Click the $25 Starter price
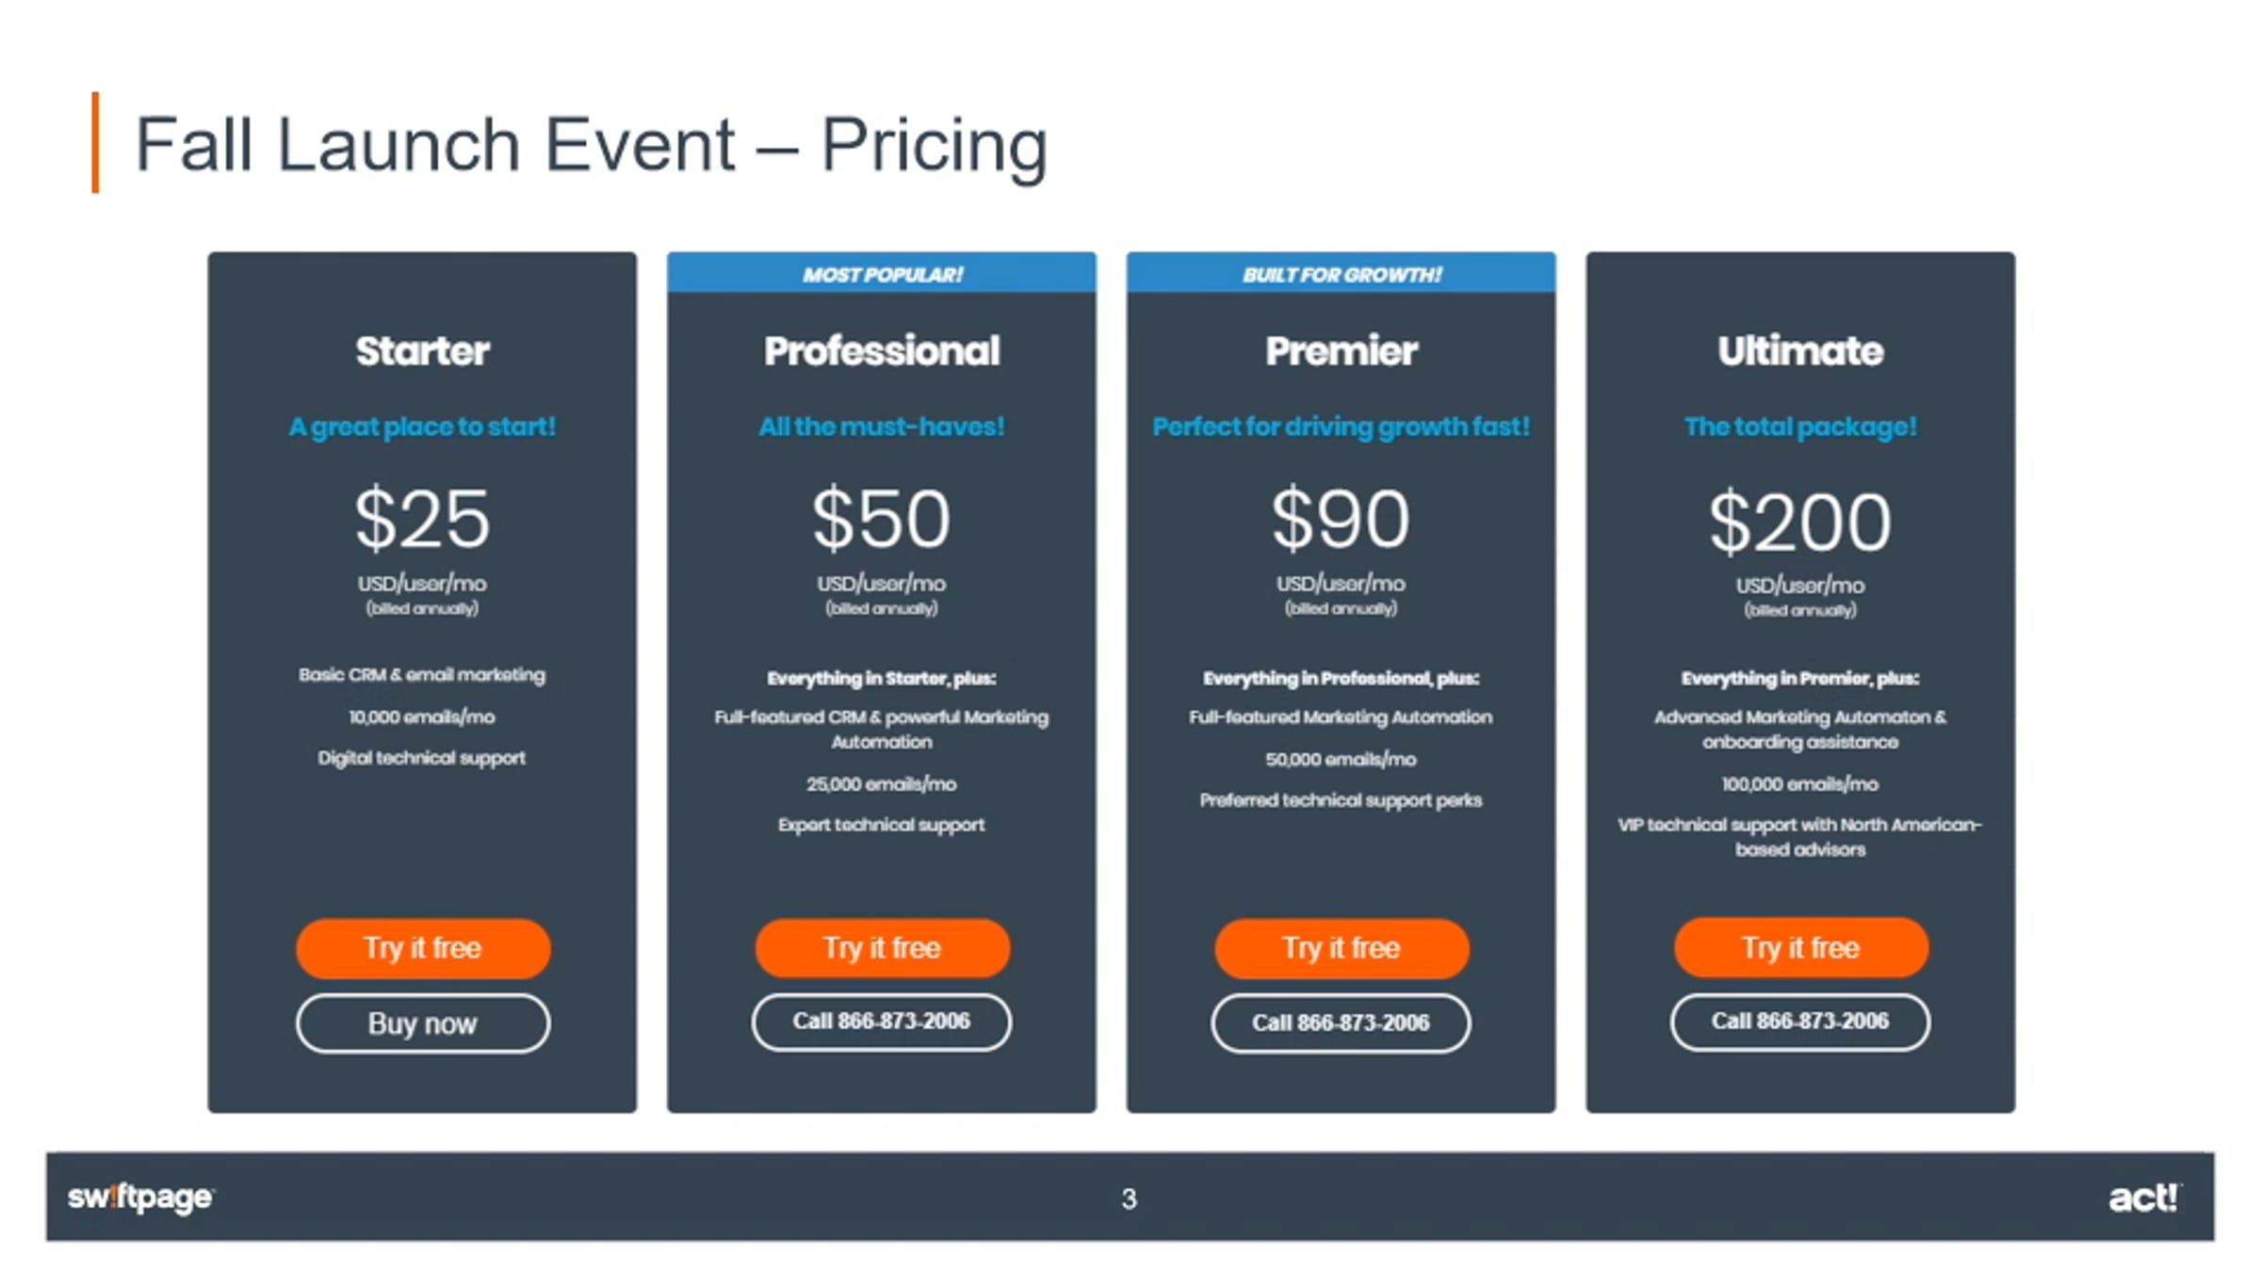The width and height of the screenshot is (2261, 1271). [x=423, y=519]
